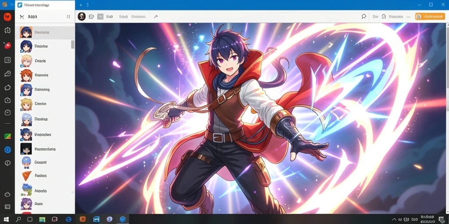Open the Windows Start menu
The width and height of the screenshot is (449, 224).
coord(6,219)
